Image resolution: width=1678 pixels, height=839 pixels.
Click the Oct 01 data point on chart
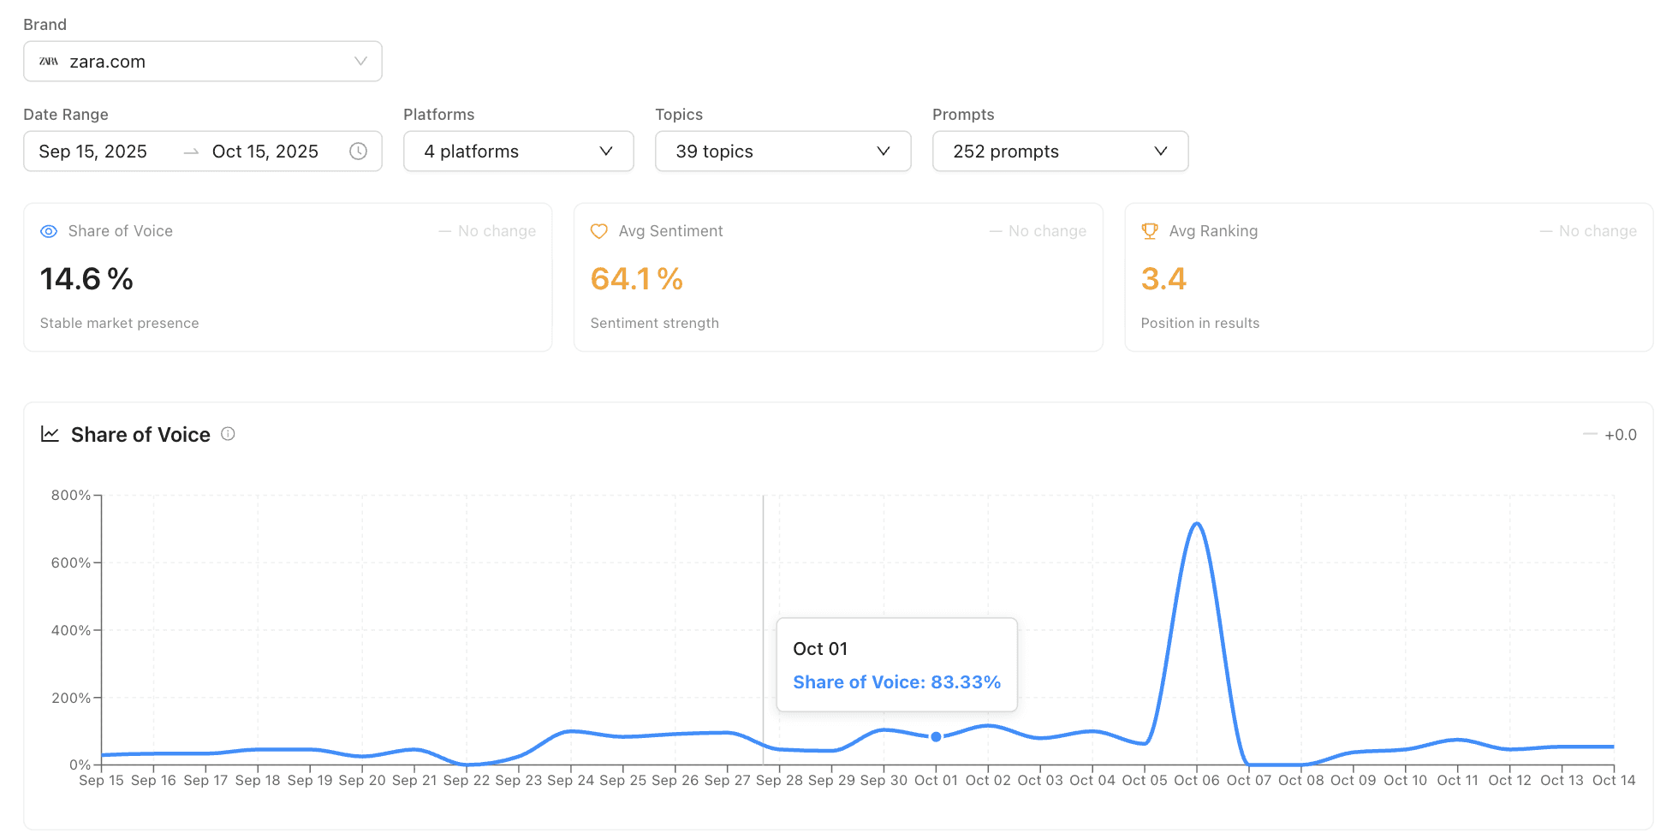tap(936, 736)
